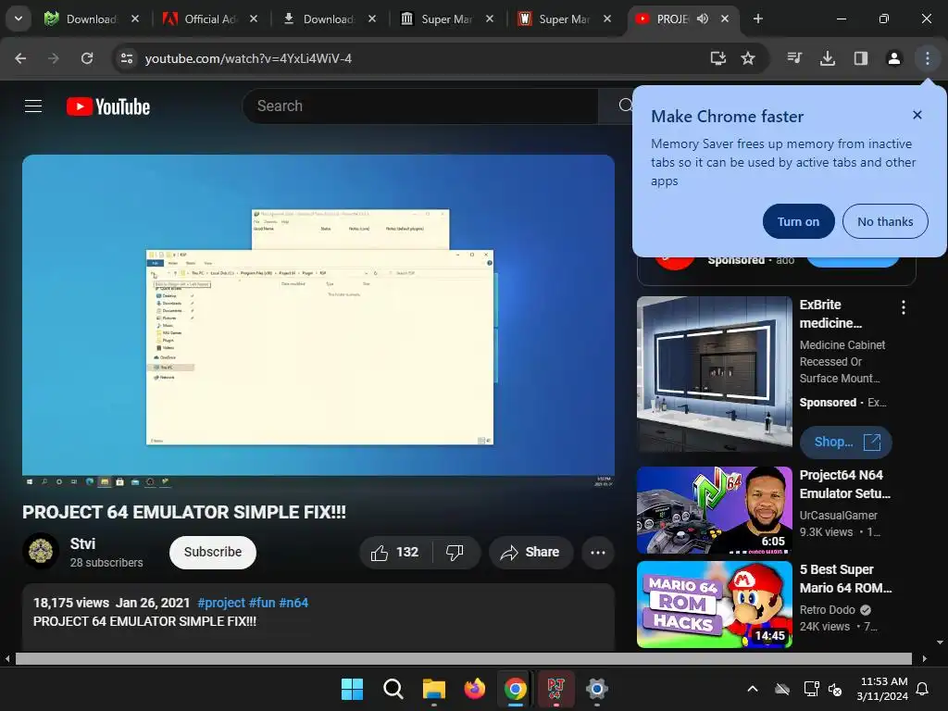Click the Shop button on ExBrite ad
Image resolution: width=948 pixels, height=711 pixels.
coord(846,442)
